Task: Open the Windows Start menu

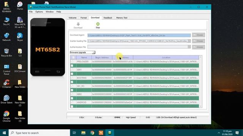Action: (4, 133)
